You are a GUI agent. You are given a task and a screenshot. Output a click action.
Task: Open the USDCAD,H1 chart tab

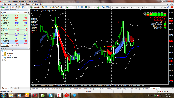pos(56,89)
